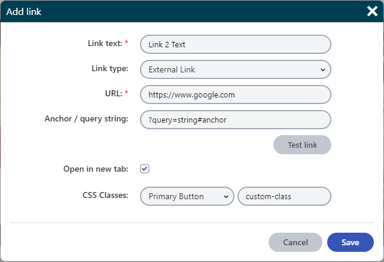Click the CSS Classes dropdown chevron arrow
The image size is (384, 262).
click(225, 196)
